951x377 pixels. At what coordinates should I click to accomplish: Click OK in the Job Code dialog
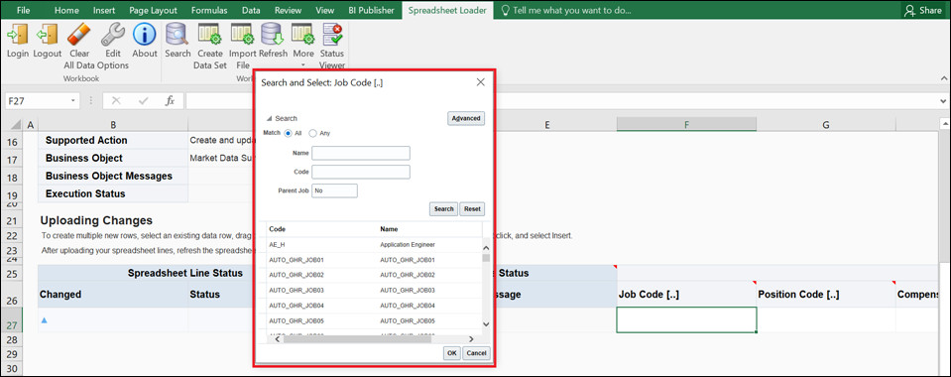tap(452, 353)
